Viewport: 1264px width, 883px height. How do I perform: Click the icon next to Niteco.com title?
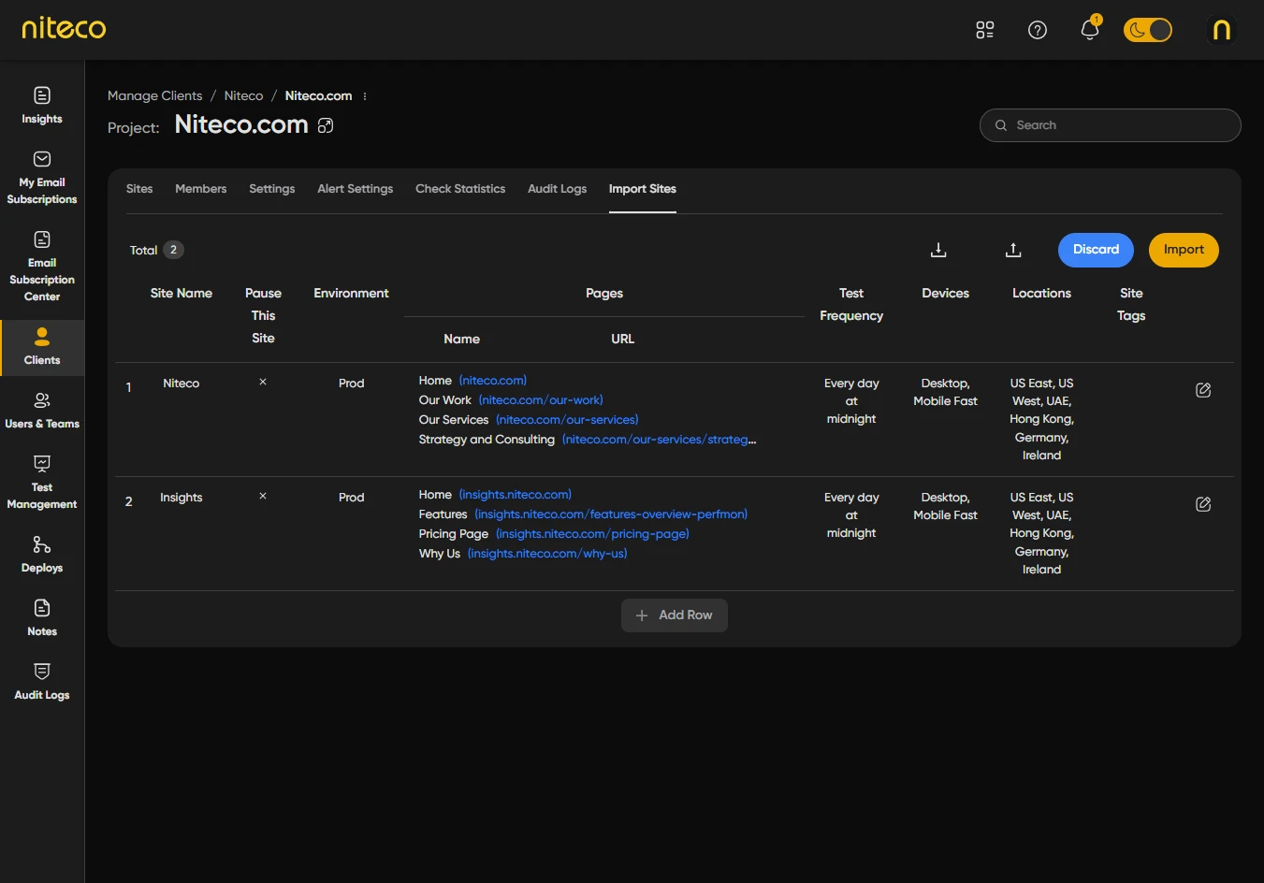coord(326,125)
